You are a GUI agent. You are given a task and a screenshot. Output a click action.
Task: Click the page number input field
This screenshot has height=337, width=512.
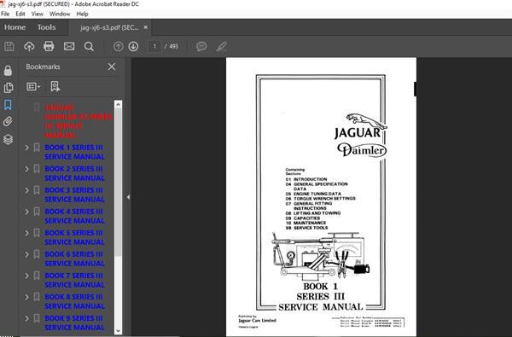click(154, 46)
